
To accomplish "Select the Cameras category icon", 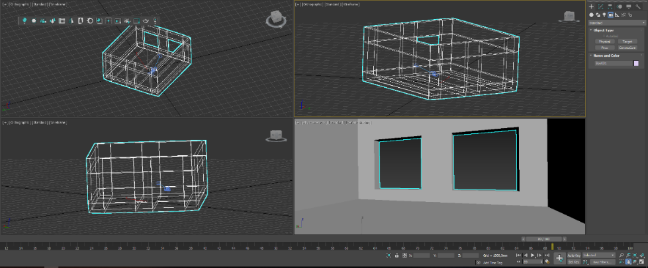I will 610,15.
